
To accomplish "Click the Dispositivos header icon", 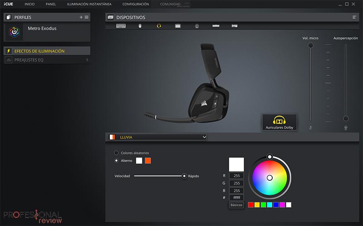I will pos(110,17).
